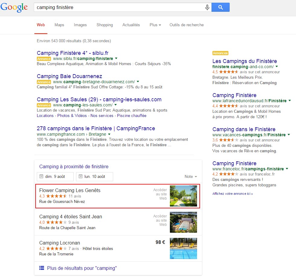Click the calendar icon beside dim. 9 août

click(x=41, y=176)
